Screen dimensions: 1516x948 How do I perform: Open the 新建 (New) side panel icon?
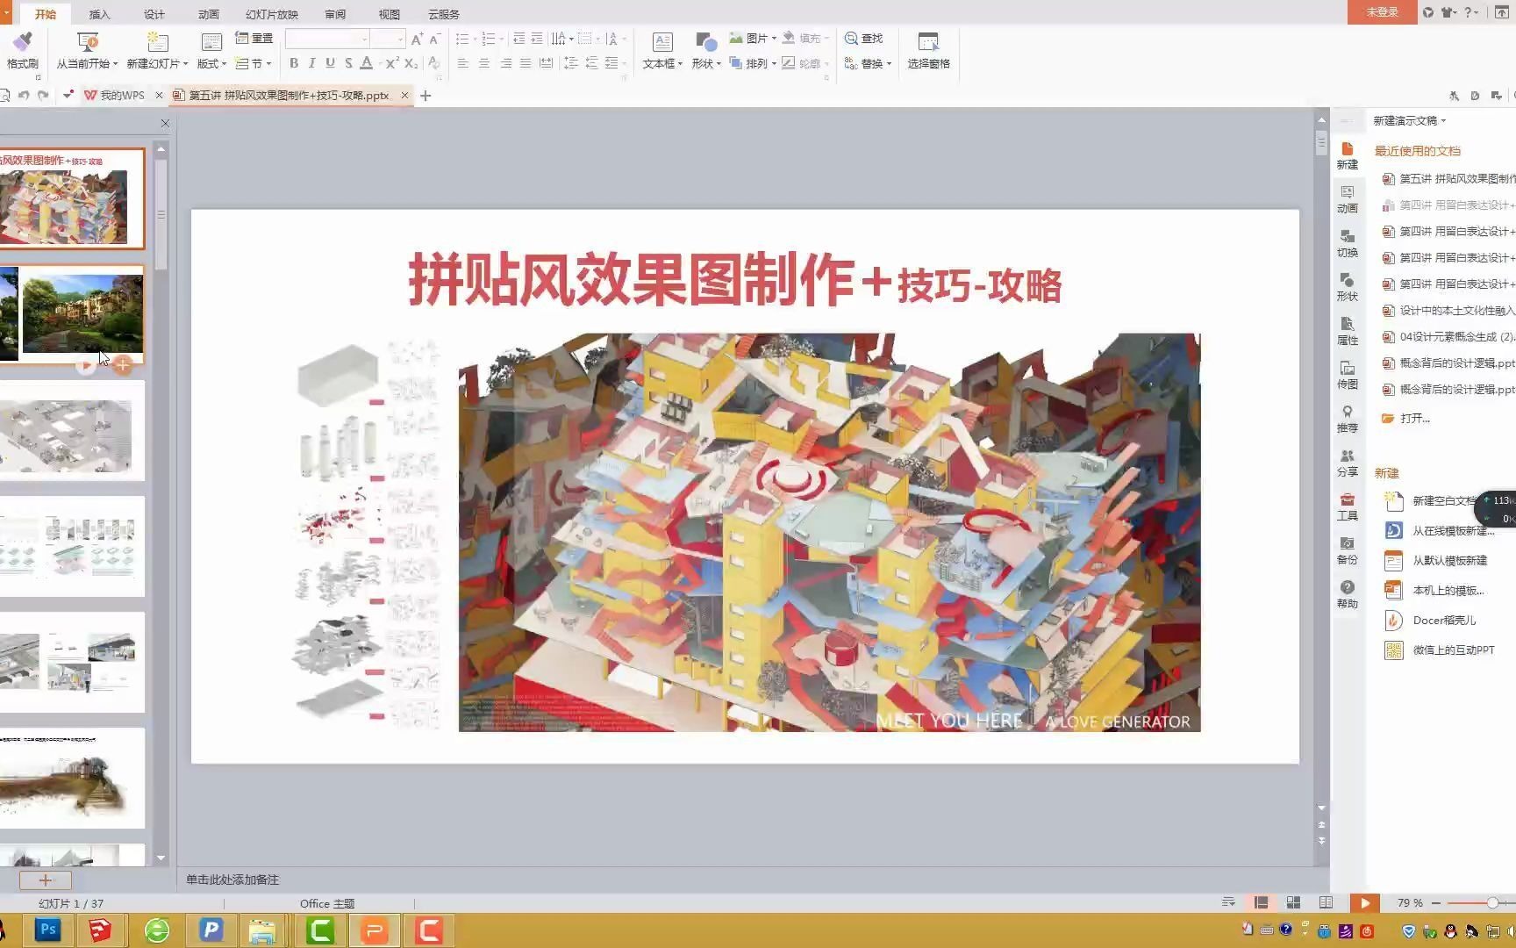pyautogui.click(x=1348, y=155)
